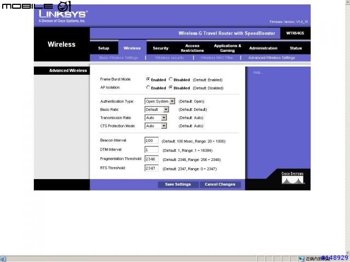Open the Transmission Rate dropdown

pos(155,118)
